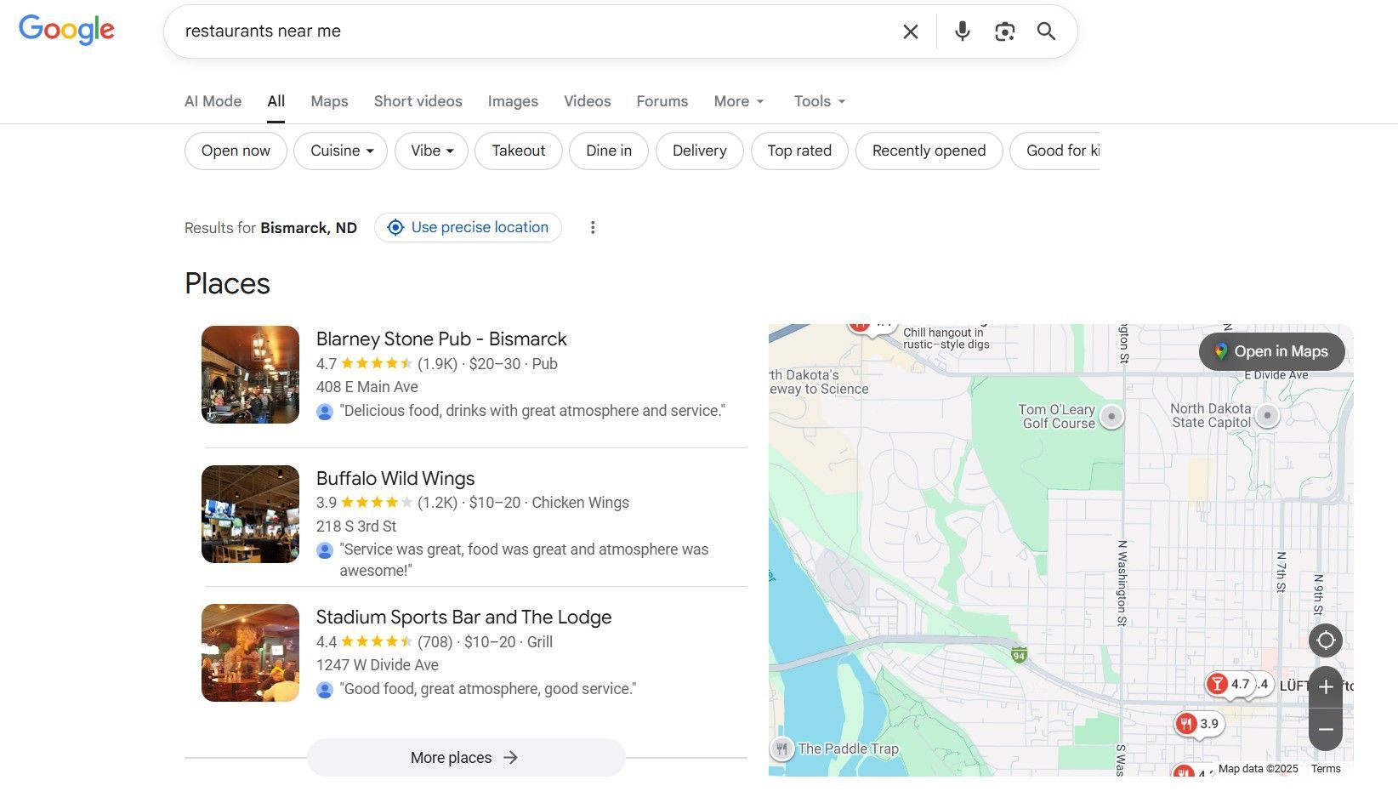
Task: Click in the search input field
Action: tap(536, 31)
